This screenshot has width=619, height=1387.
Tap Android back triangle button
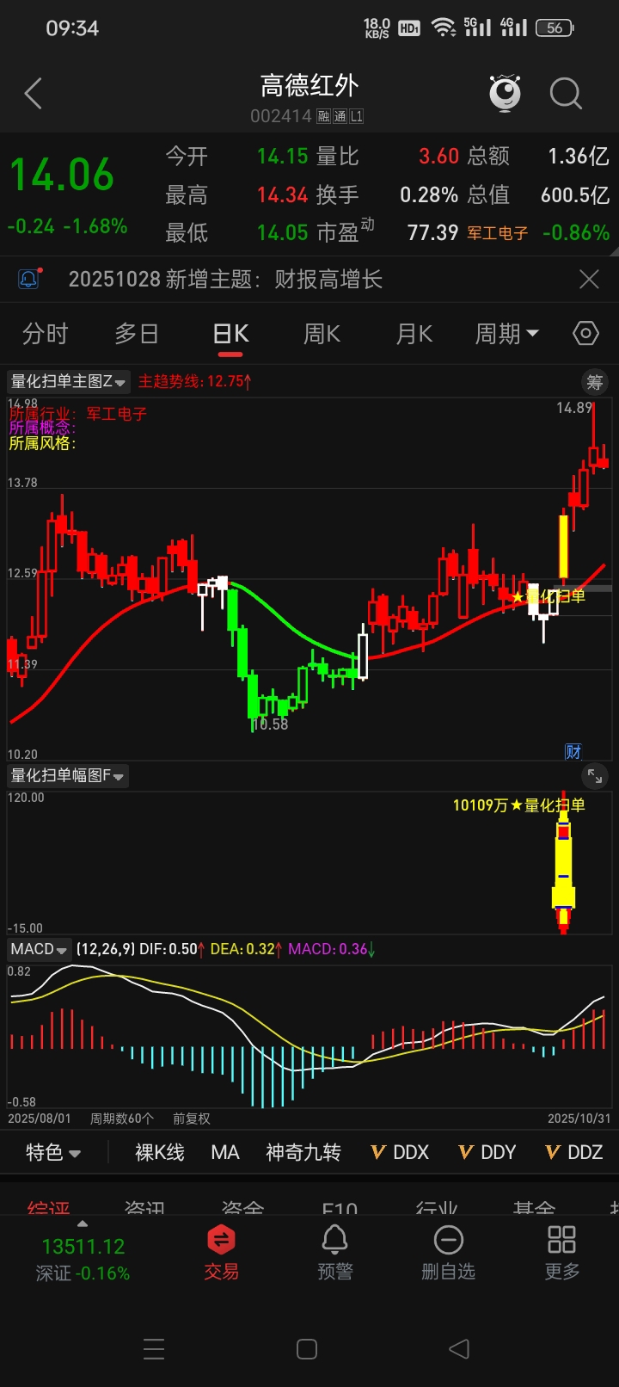pos(459,1348)
